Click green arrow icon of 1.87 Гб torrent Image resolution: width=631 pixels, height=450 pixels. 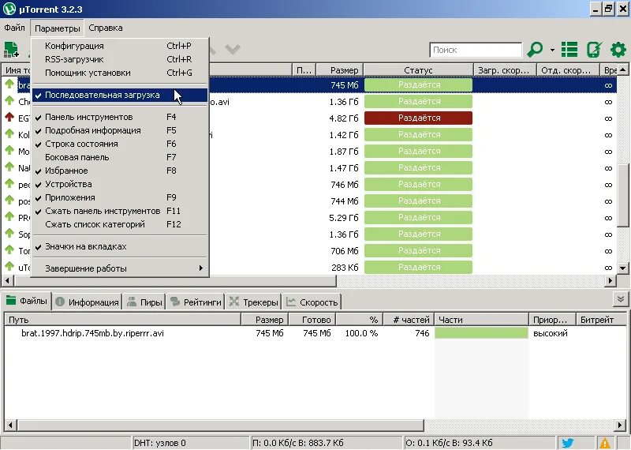9,150
